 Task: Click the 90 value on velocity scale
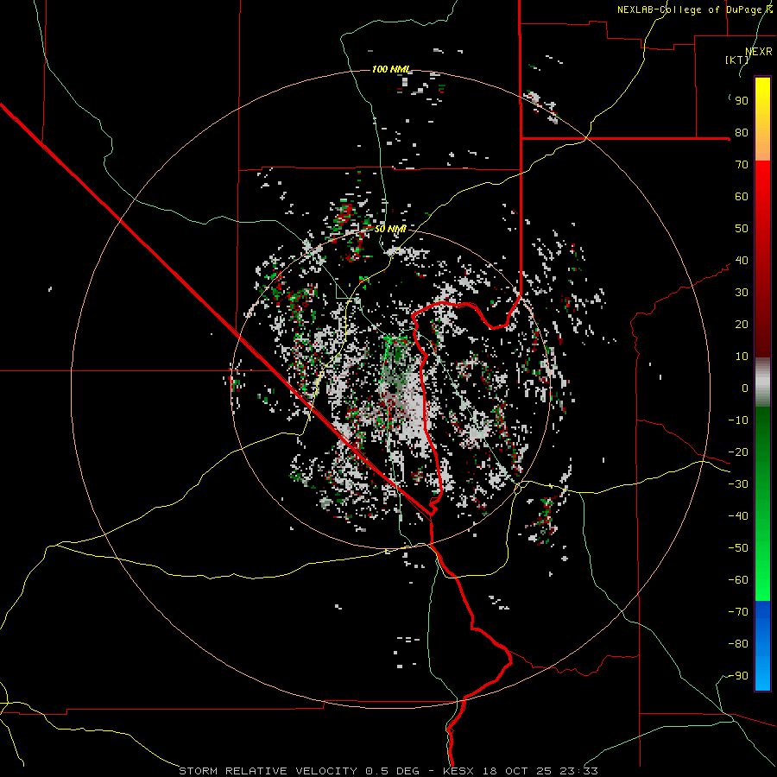pyautogui.click(x=742, y=101)
